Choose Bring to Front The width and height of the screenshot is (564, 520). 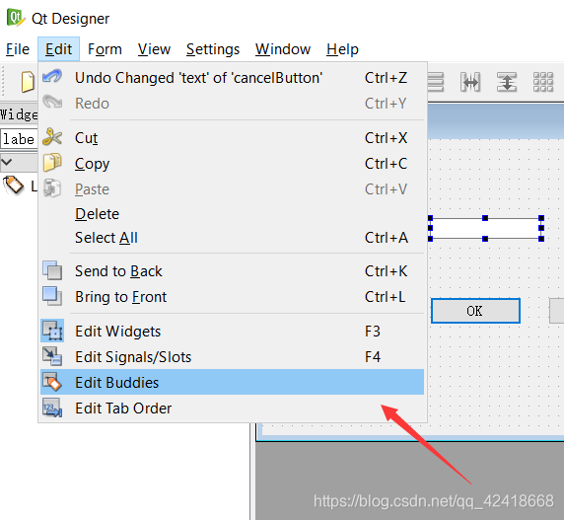[x=233, y=297]
